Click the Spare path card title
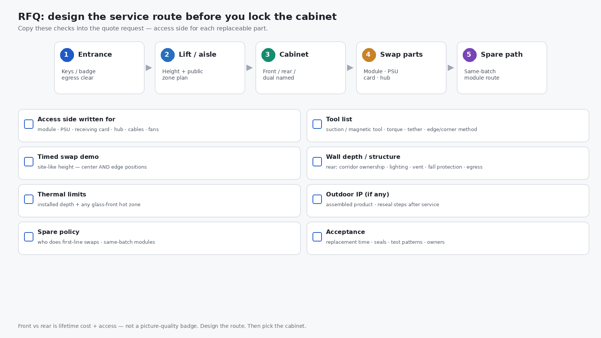601x338 pixels. click(502, 54)
